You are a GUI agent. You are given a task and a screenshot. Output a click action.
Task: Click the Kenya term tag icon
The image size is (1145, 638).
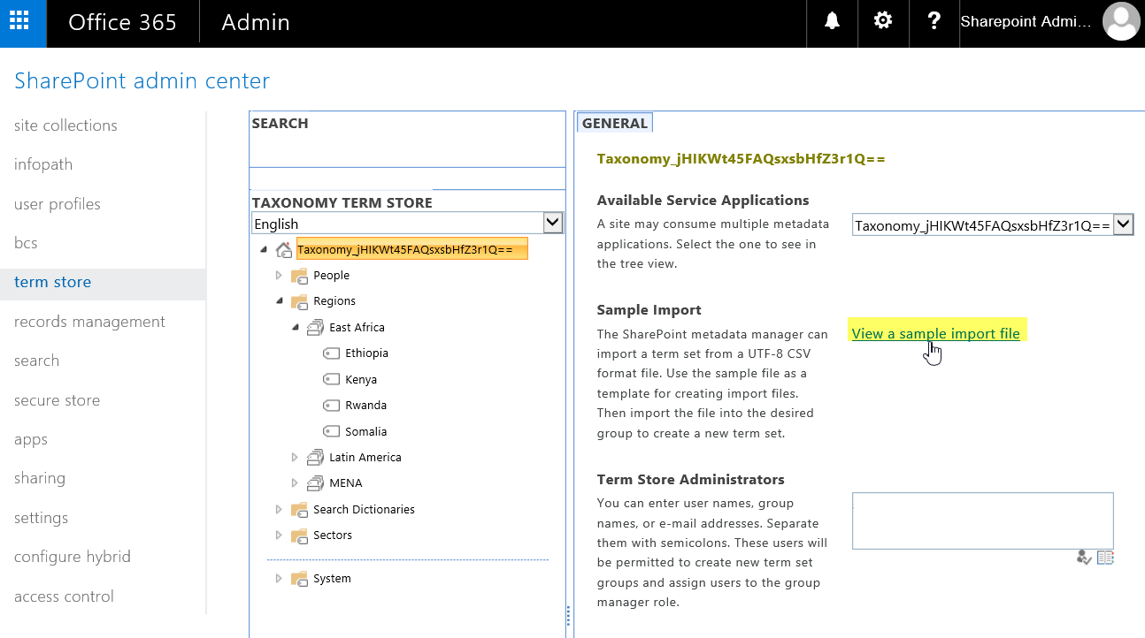click(332, 380)
